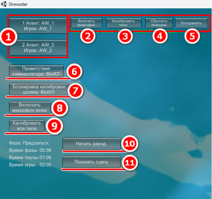The width and height of the screenshot is (212, 199).
Task: Start the round with Начать раунд
Action: point(91,144)
